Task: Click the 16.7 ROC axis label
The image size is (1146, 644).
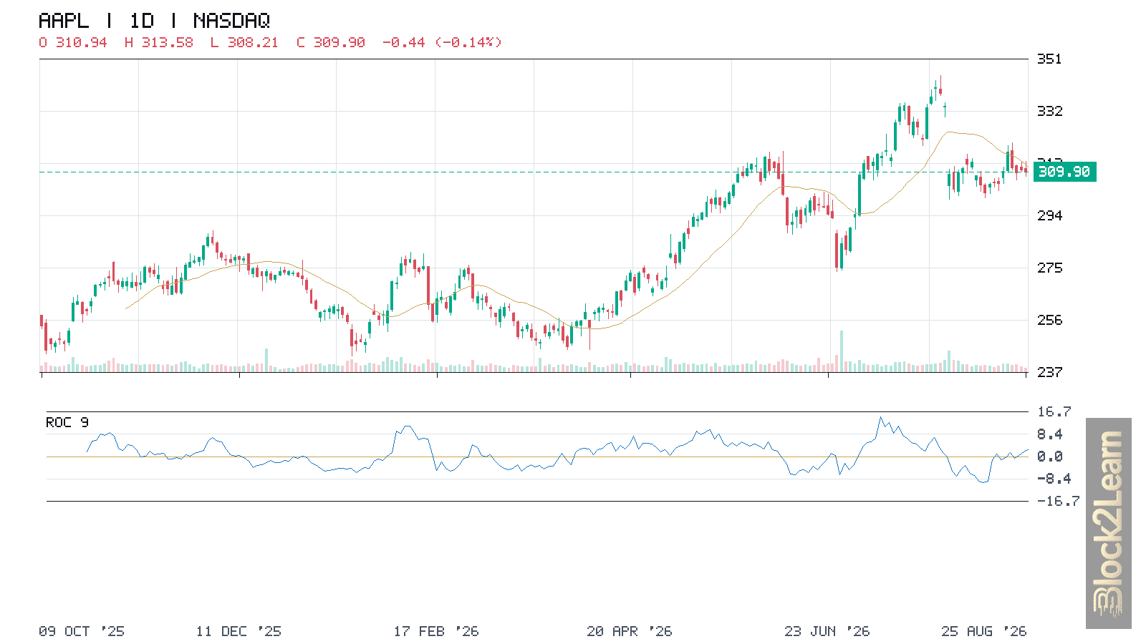Action: coord(1054,411)
